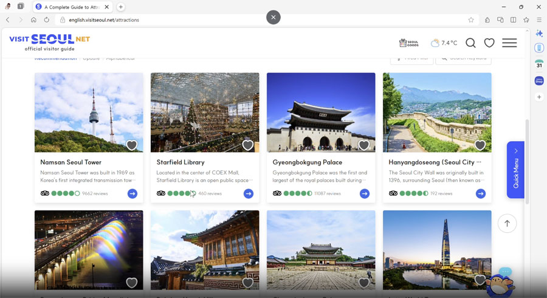
Task: Click the page vertical scrollbar
Action: [x=527, y=162]
